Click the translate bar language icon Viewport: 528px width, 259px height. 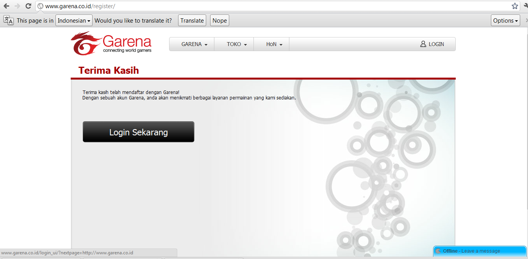(8, 20)
